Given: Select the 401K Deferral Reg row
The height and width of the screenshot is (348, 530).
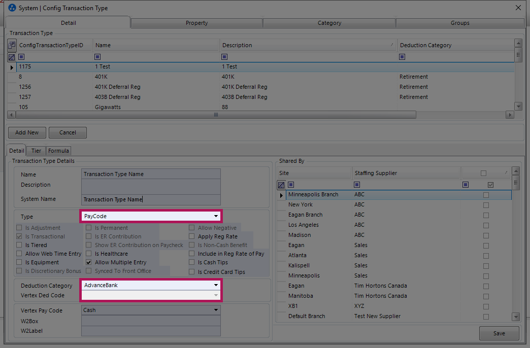Looking at the screenshot, I should coord(266,87).
